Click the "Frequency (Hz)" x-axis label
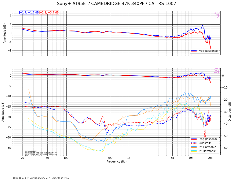Viewport: 233px width, 181px height. pyautogui.click(x=117, y=161)
